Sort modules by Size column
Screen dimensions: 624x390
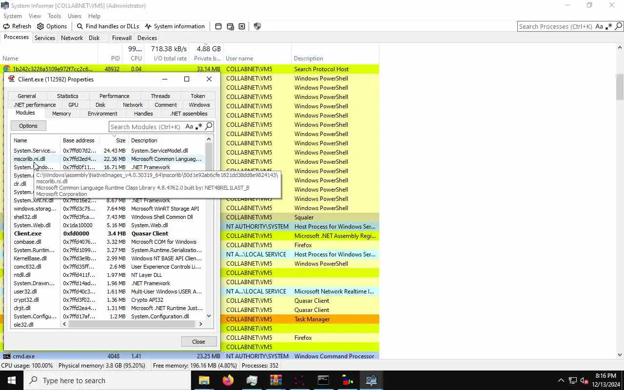(x=114, y=140)
